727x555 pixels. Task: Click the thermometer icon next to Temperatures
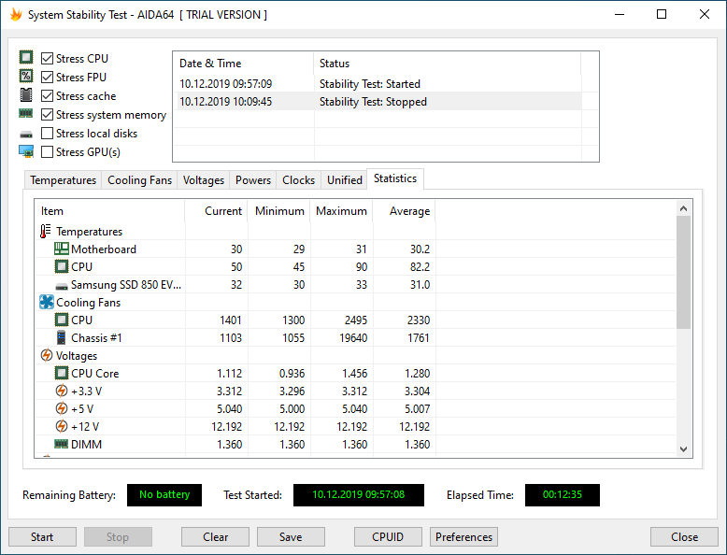pyautogui.click(x=46, y=232)
